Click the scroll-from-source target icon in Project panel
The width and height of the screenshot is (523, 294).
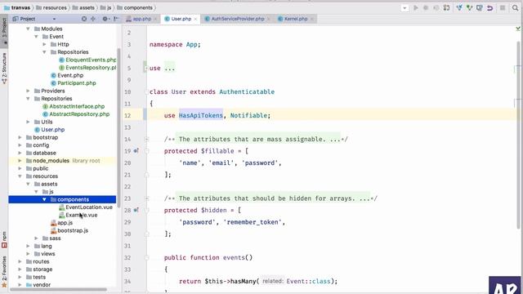coord(84,19)
